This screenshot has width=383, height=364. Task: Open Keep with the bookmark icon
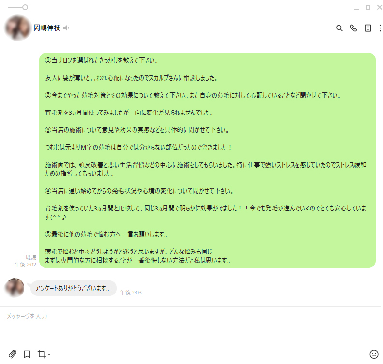(x=27, y=354)
